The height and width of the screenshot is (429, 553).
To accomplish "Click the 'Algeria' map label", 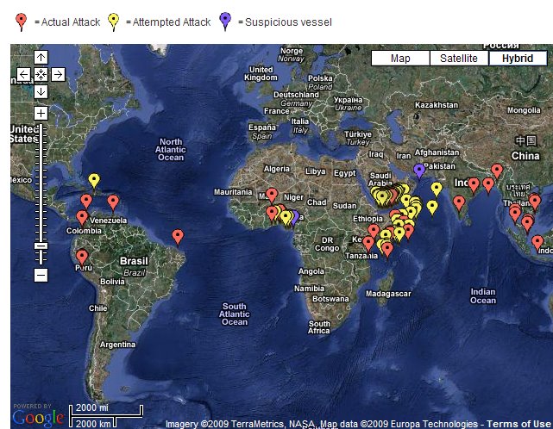I will point(276,169).
